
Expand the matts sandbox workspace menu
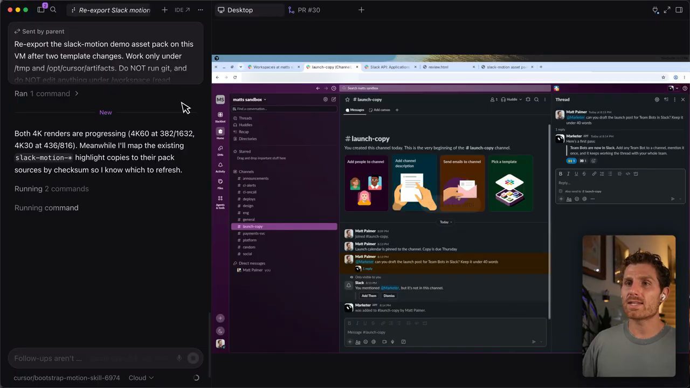pyautogui.click(x=250, y=100)
